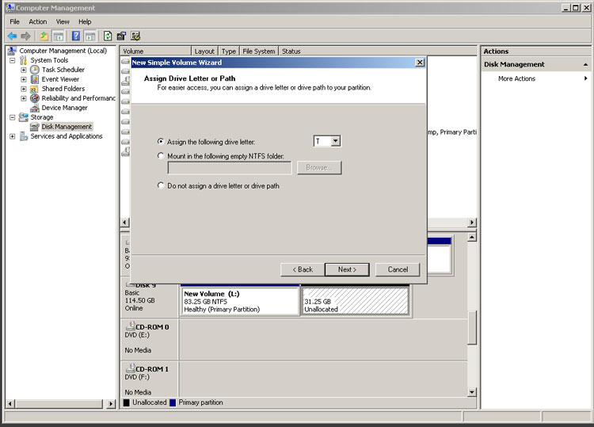The width and height of the screenshot is (594, 427).
Task: Expand Reliability and Performance node
Action: point(24,98)
